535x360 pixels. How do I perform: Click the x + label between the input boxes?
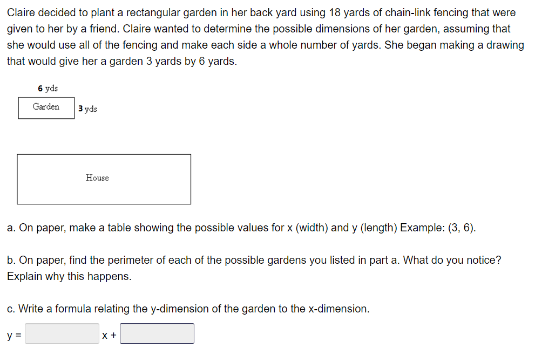109,335
